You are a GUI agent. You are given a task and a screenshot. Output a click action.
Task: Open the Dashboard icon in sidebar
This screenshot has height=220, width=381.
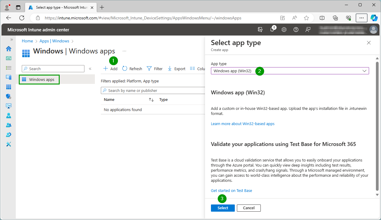[x=9, y=58]
